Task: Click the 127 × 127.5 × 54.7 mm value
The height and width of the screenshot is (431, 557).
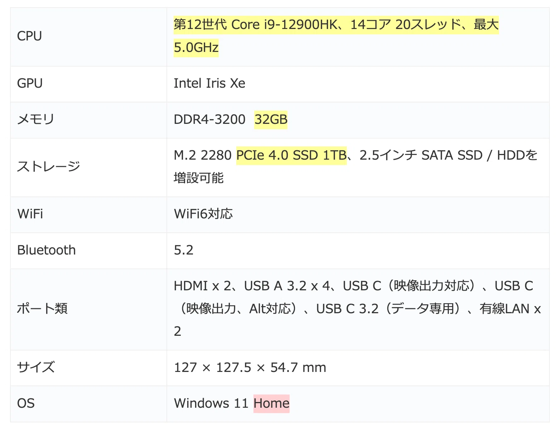Action: [250, 368]
